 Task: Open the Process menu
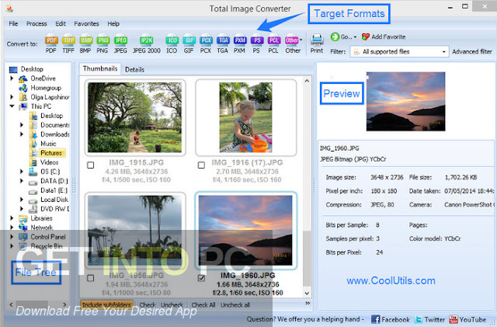36,24
